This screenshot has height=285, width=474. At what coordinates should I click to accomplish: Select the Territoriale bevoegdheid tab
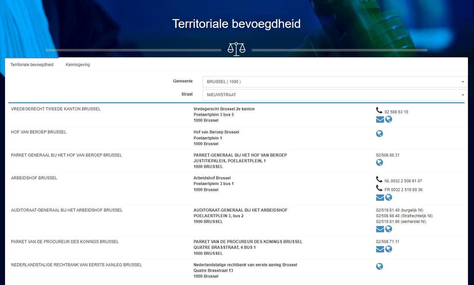(32, 65)
